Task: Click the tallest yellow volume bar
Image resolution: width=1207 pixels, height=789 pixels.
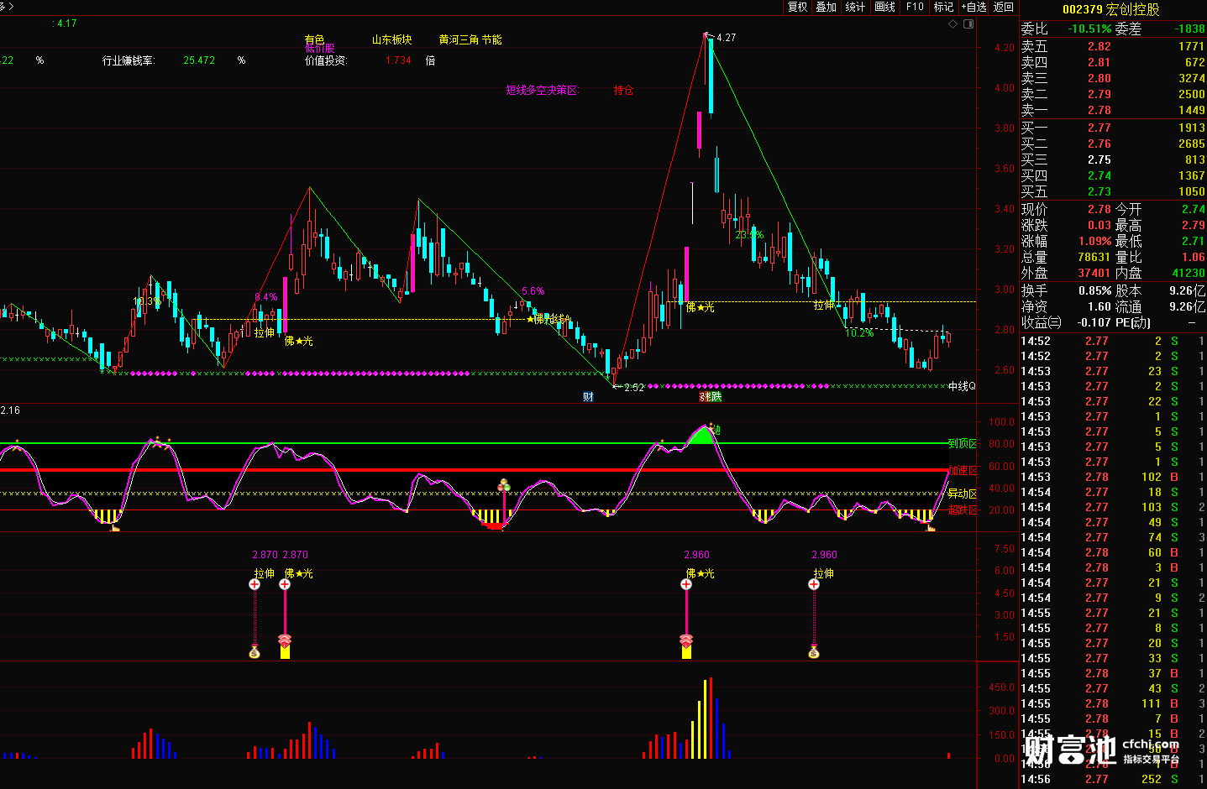Action: pos(705,719)
